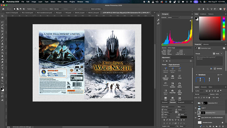Click the generative prompt text field
The height and width of the screenshot is (128, 227).
tap(209, 61)
